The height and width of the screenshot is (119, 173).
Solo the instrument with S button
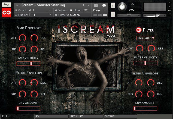click(x=113, y=5)
